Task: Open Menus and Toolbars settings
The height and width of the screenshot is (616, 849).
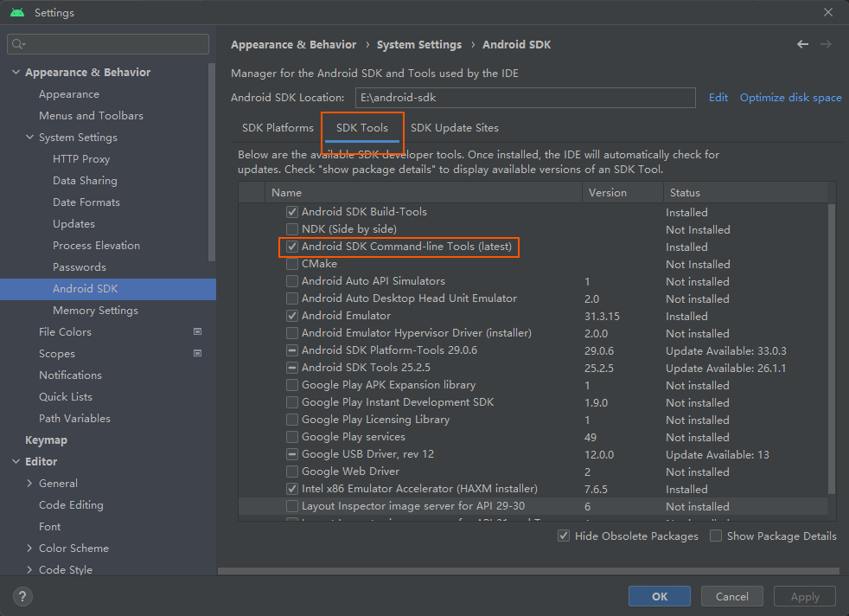Action: click(x=91, y=115)
